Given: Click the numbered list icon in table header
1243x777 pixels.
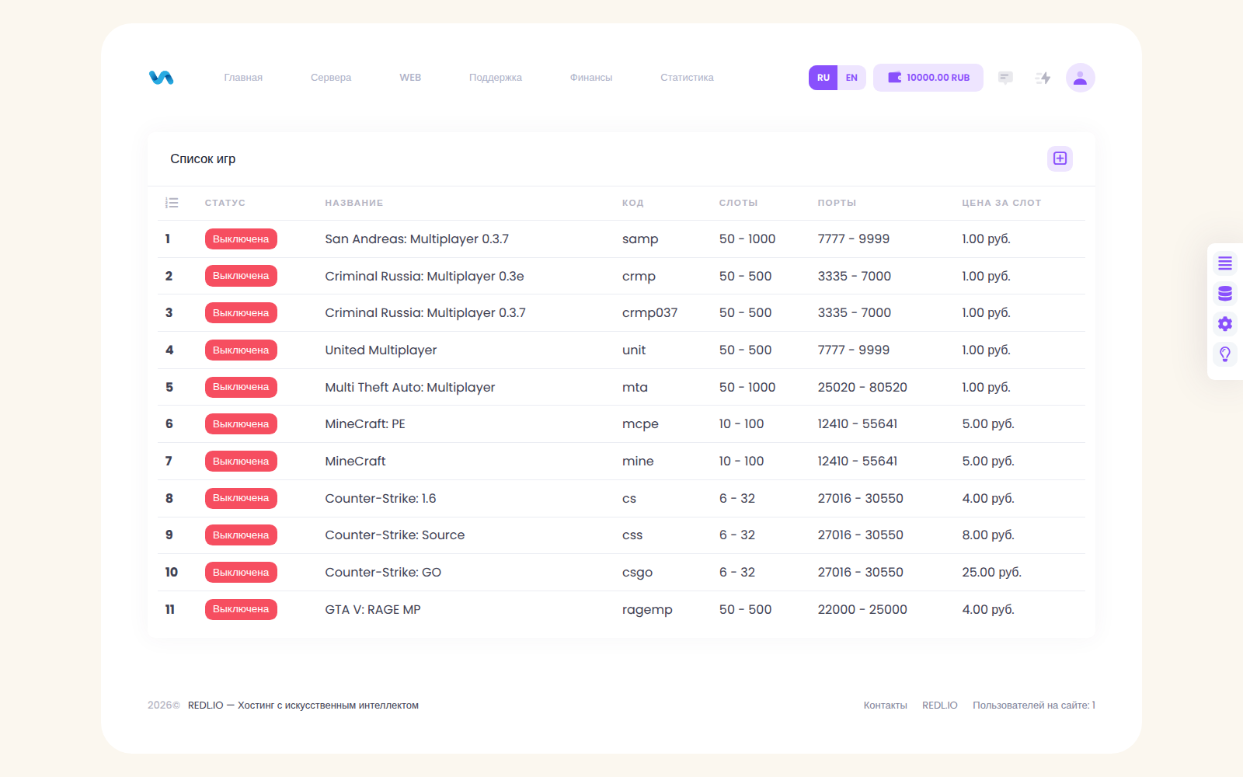Looking at the screenshot, I should pyautogui.click(x=172, y=203).
